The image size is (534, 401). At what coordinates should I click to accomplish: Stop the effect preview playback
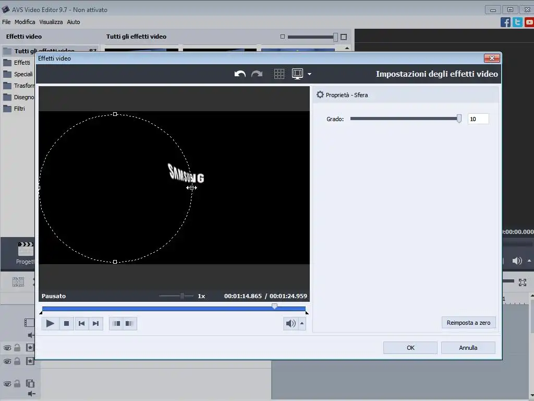(66, 324)
